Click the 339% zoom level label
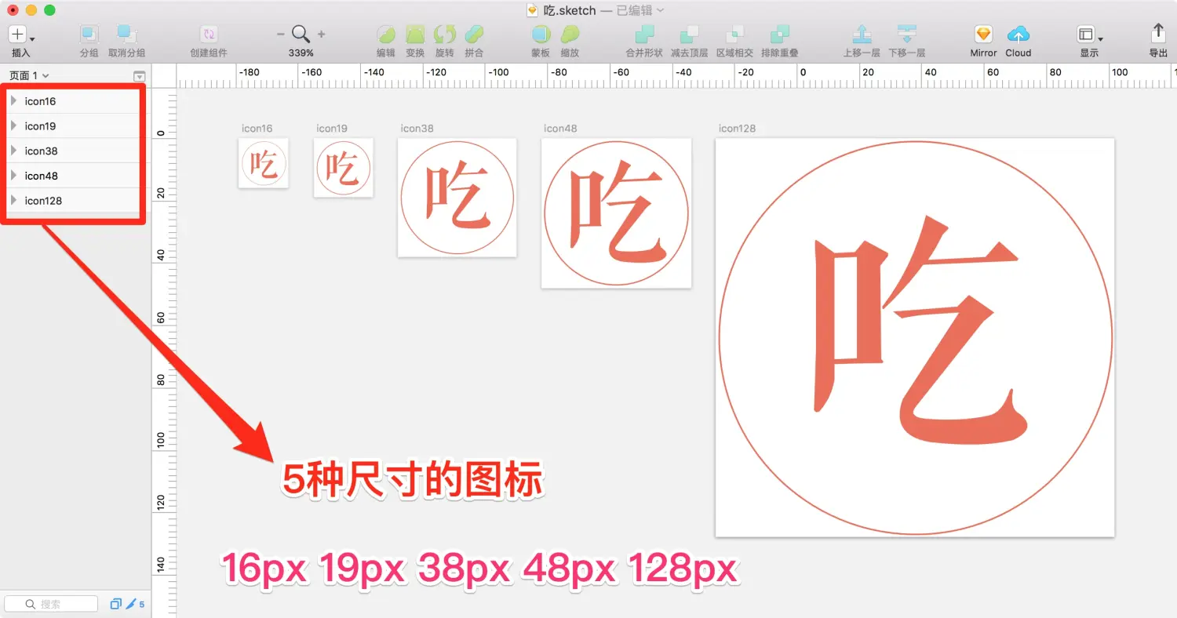 tap(301, 53)
